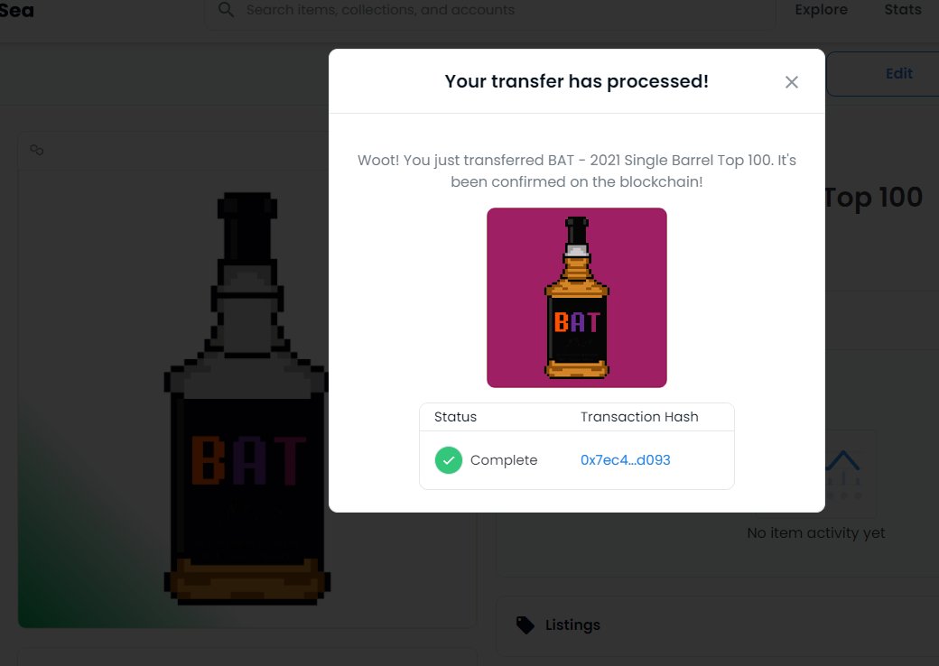Focus the search items and collections field
939x666 pixels.
(490, 11)
